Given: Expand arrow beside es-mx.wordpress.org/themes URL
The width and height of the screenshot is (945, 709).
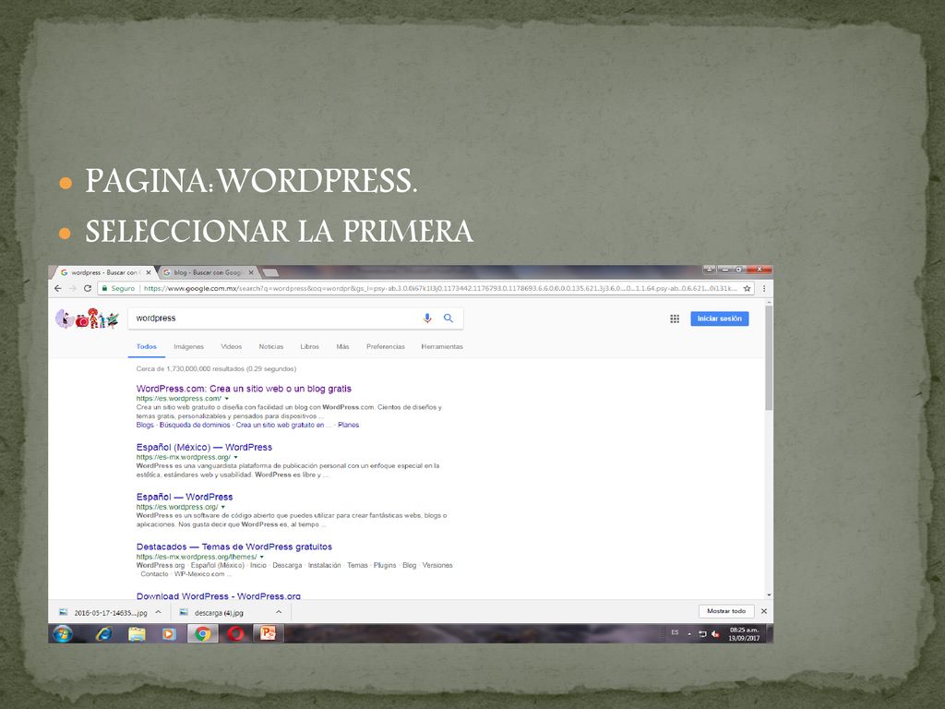Looking at the screenshot, I should [x=261, y=557].
